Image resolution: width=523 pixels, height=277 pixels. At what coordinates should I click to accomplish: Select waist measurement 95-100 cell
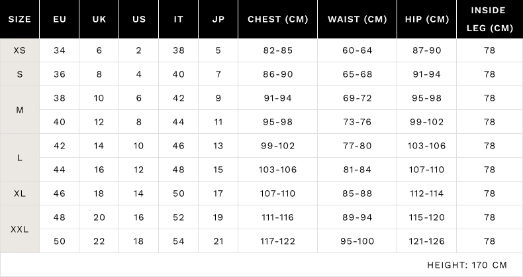[x=357, y=241]
